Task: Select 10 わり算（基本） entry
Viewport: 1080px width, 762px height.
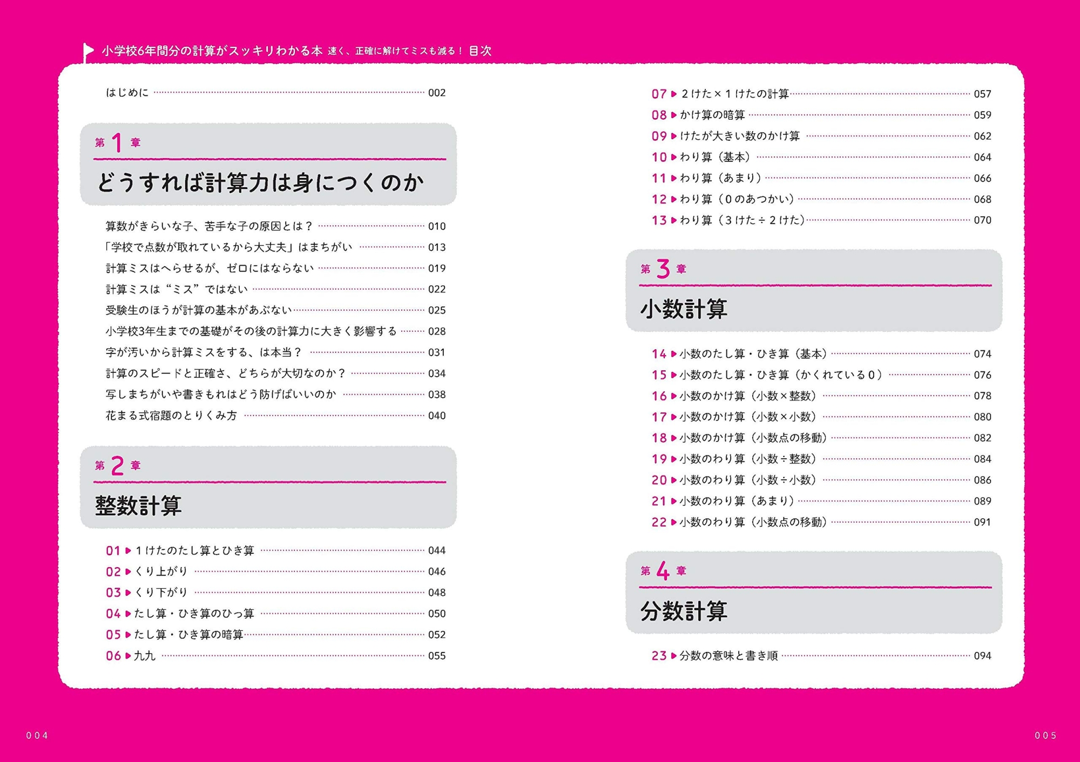Action: [821, 157]
